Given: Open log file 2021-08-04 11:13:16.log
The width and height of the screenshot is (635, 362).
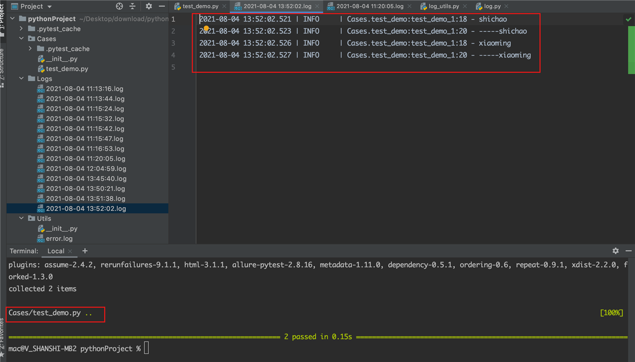Looking at the screenshot, I should pyautogui.click(x=85, y=88).
